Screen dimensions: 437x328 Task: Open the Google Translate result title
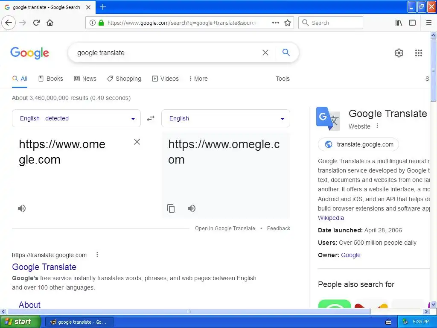(44, 267)
